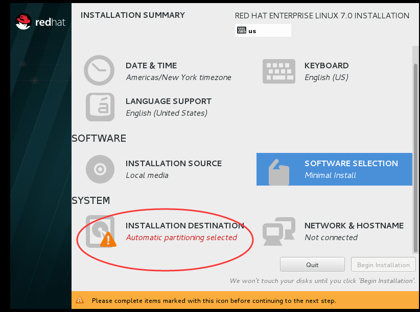Click 'English (US)' keyboard text
This screenshot has height=312, width=420.
pyautogui.click(x=326, y=77)
